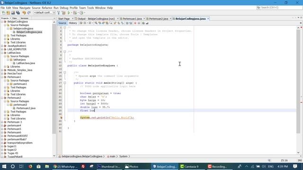Select Pertemuan2.java in the project tree

coord(26,108)
